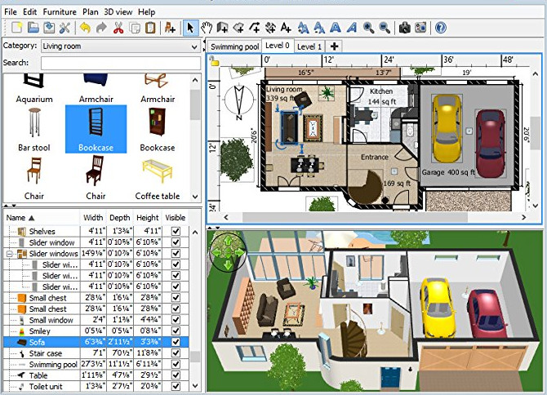The image size is (547, 395).
Task: Collapse the Slider windows group
Action: click(x=10, y=254)
